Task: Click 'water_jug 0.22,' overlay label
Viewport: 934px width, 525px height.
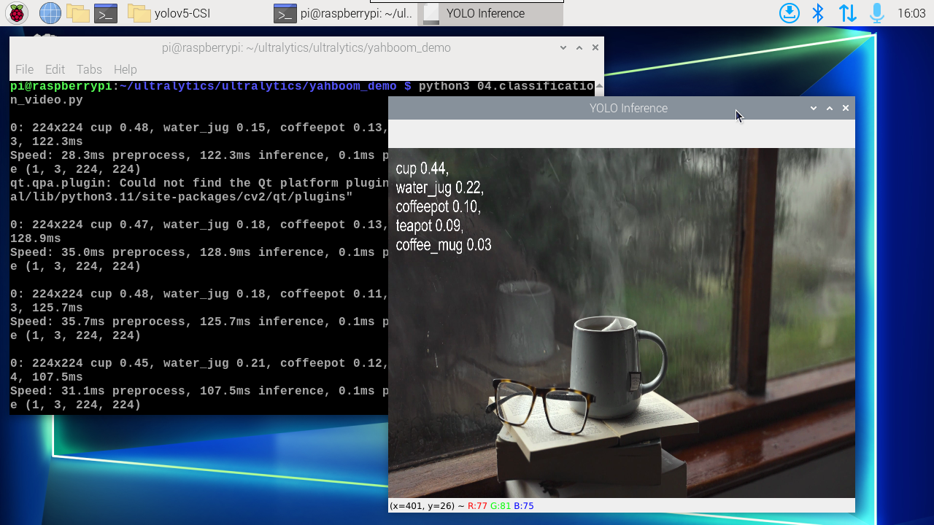Action: 439,188
